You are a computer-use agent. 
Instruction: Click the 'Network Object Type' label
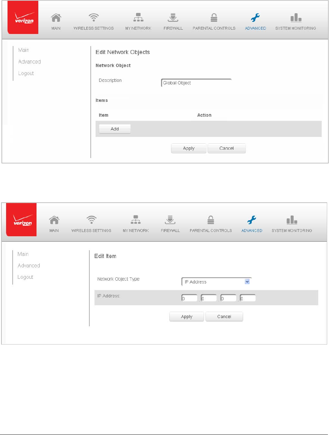coord(118,279)
